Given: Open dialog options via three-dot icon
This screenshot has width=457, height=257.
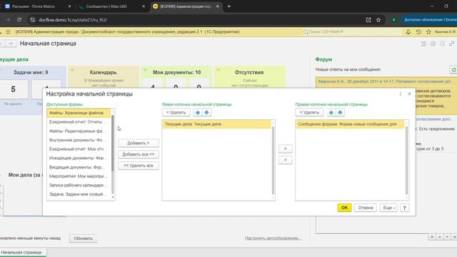Looking at the screenshot, I should [x=400, y=94].
